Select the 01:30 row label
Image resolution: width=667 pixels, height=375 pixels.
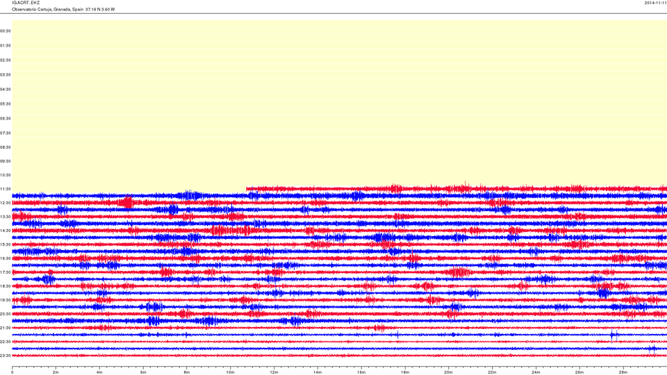[6, 46]
